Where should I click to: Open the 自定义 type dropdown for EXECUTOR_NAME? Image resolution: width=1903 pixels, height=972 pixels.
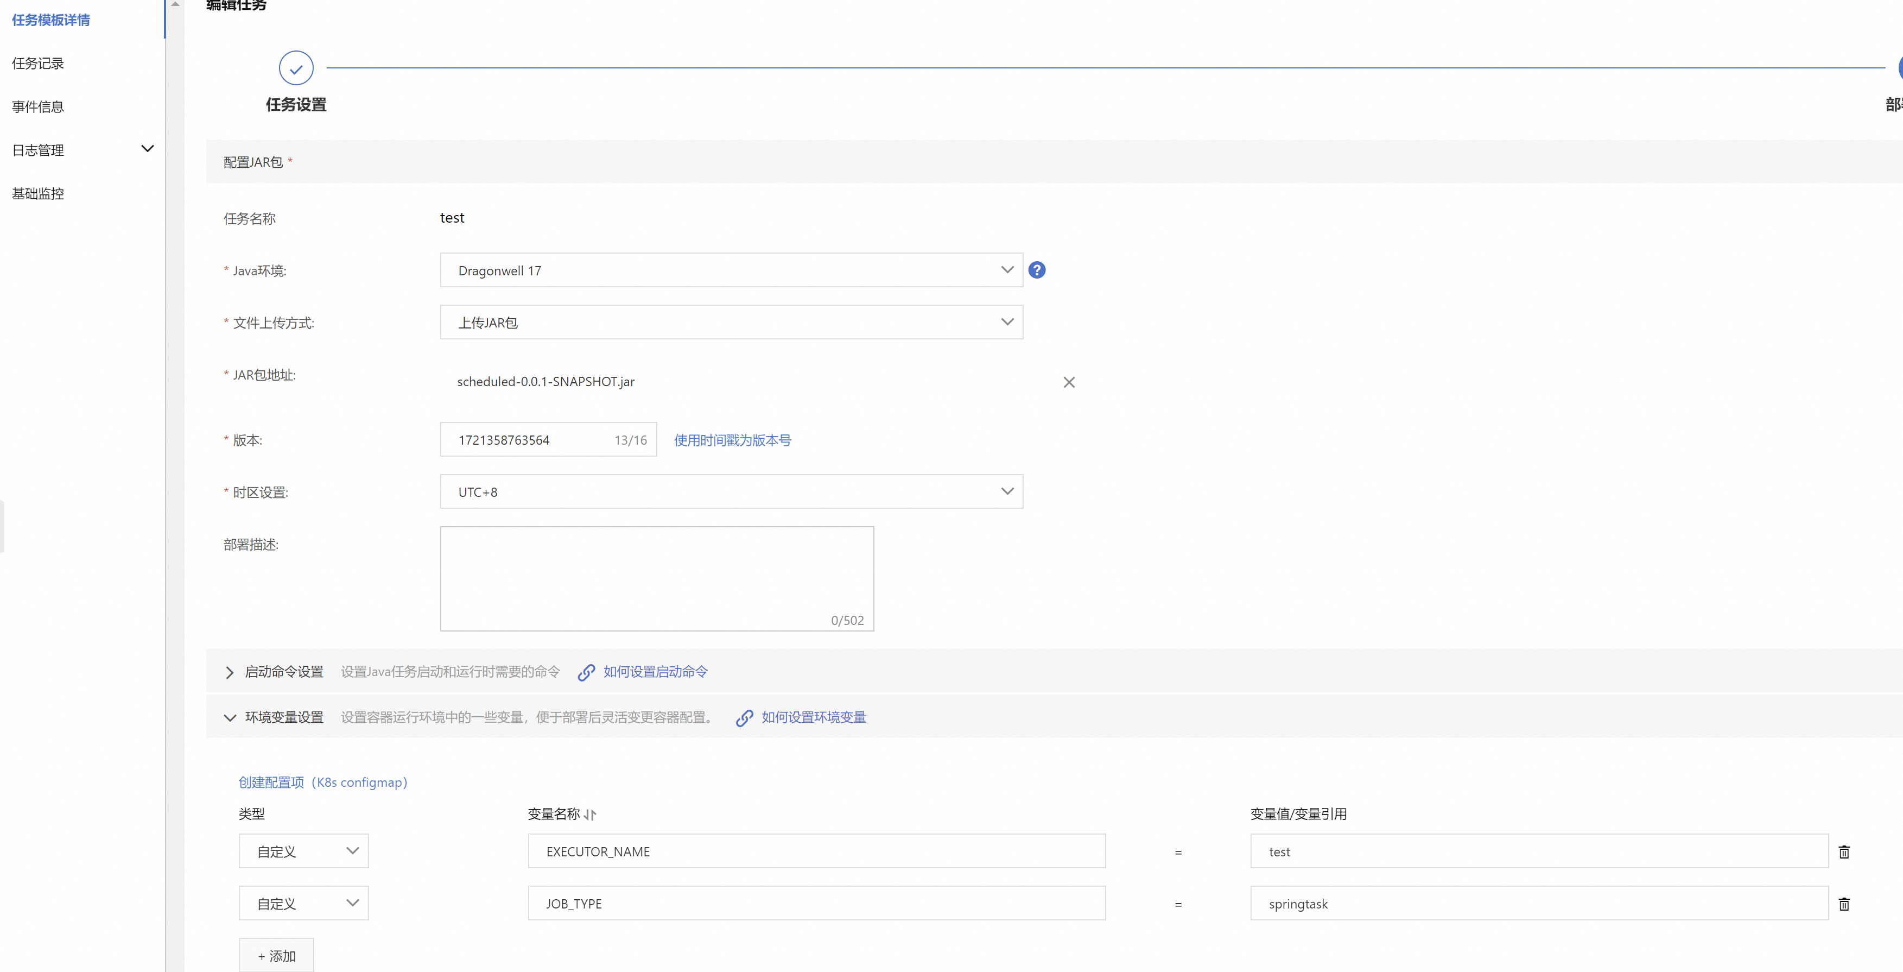point(303,851)
